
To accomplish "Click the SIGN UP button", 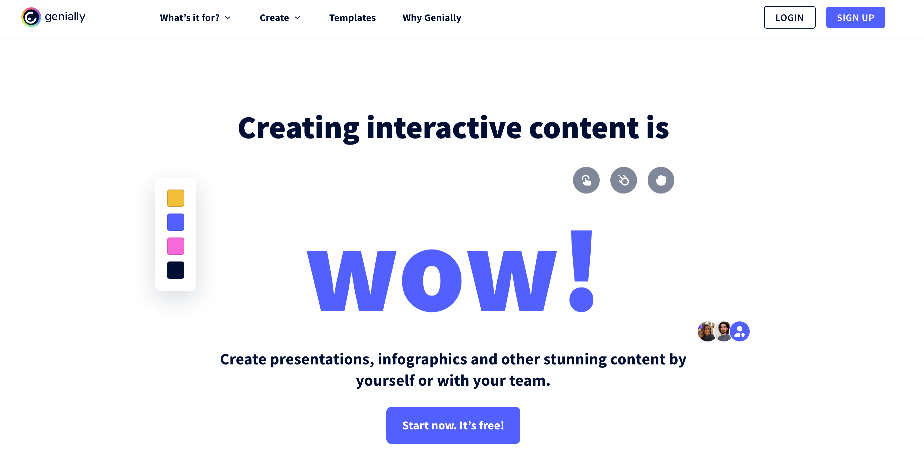I will click(856, 17).
